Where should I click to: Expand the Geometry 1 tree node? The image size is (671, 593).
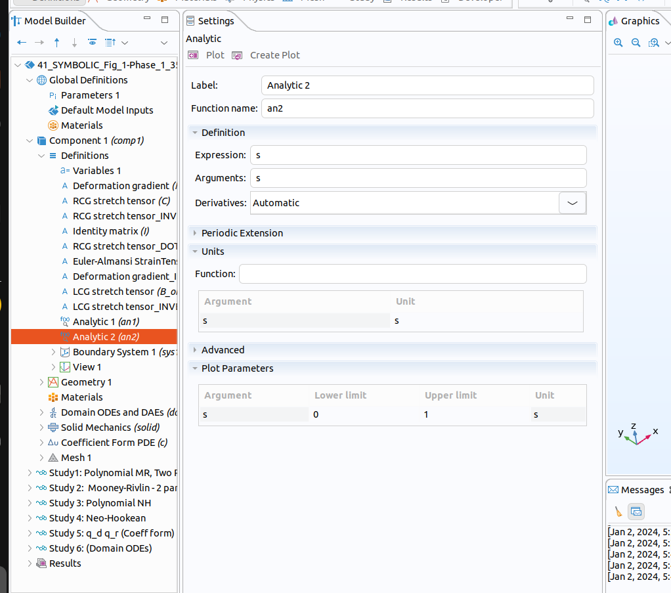tap(41, 382)
